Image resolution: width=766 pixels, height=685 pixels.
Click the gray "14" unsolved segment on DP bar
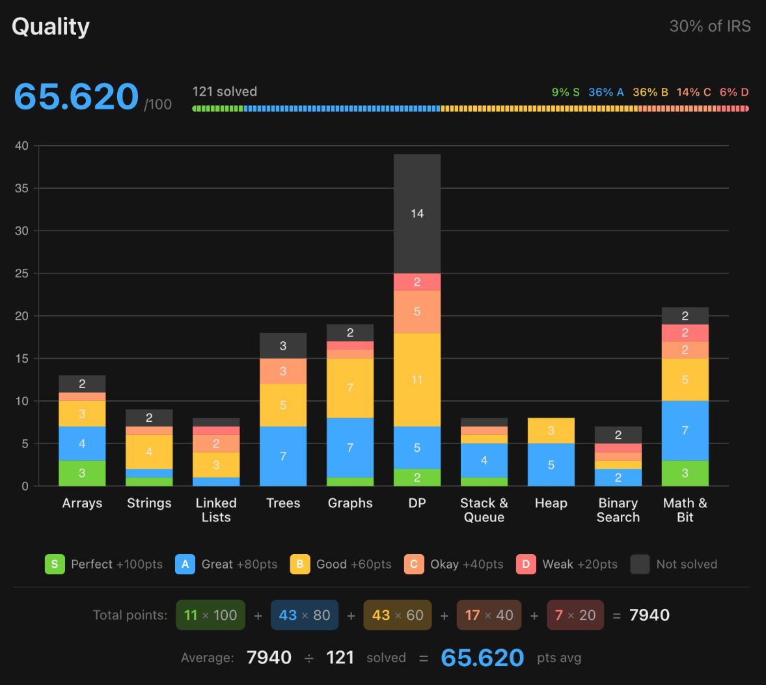[x=417, y=213]
